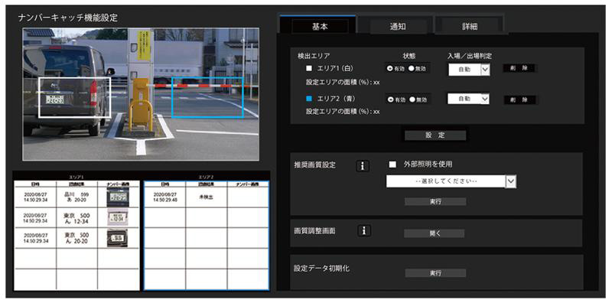Click the 設定 button

(x=435, y=135)
